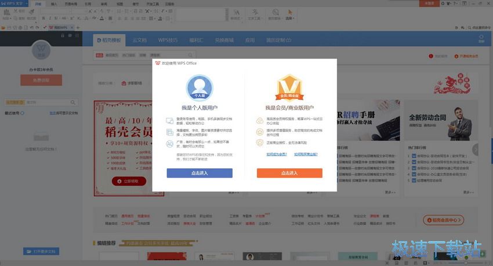The width and height of the screenshot is (493, 266).
Task: Open the help question mark dropdown
Action: click(x=455, y=3)
